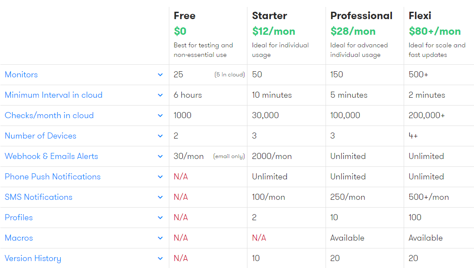Expand the Monitors row chevron
The width and height of the screenshot is (474, 268).
pyautogui.click(x=160, y=75)
